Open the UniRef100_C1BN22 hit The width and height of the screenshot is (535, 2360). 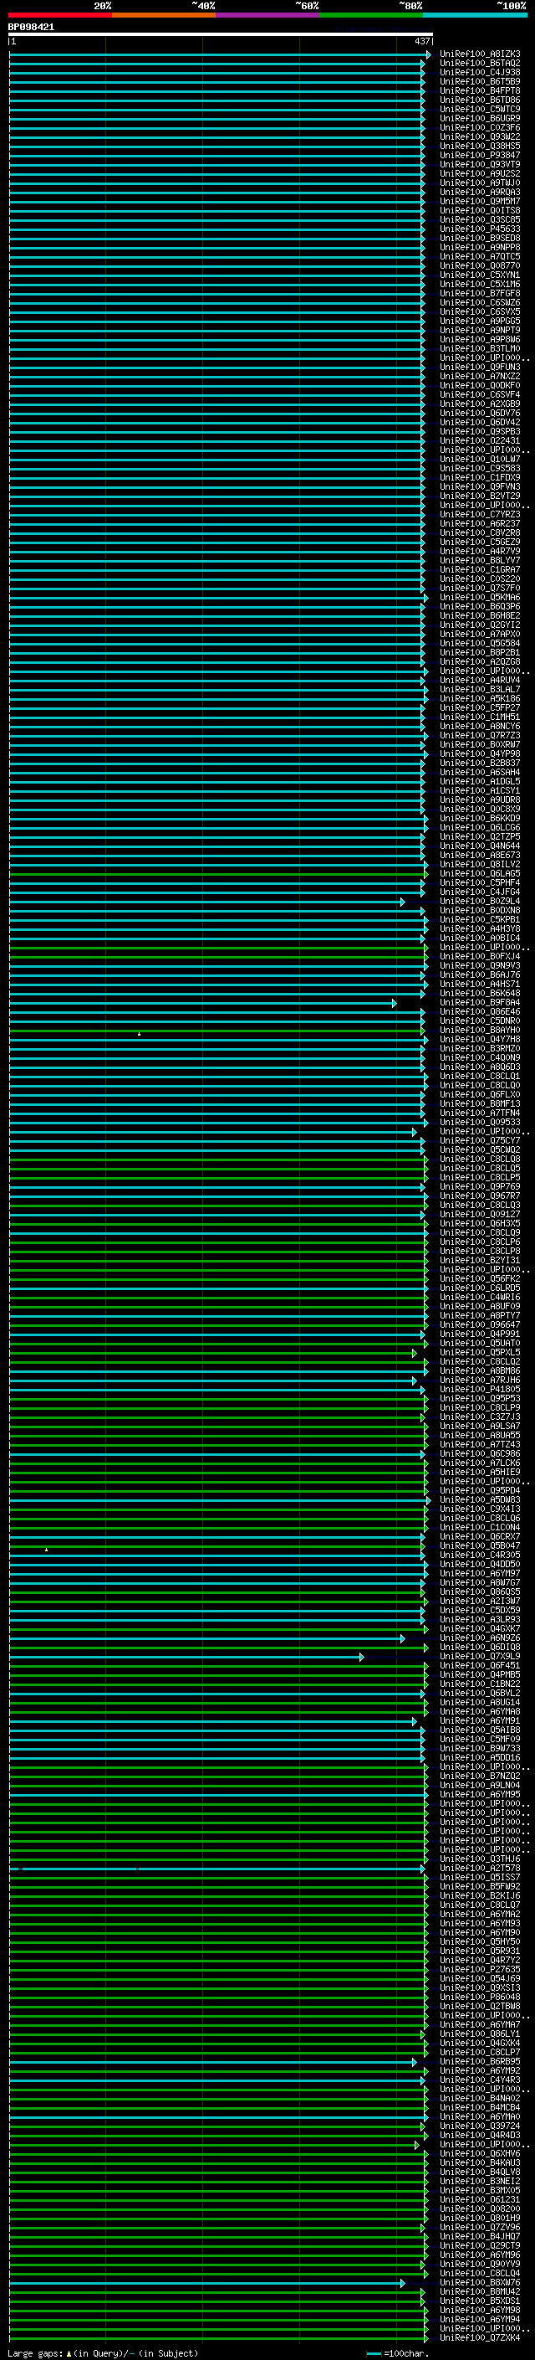tap(480, 1684)
